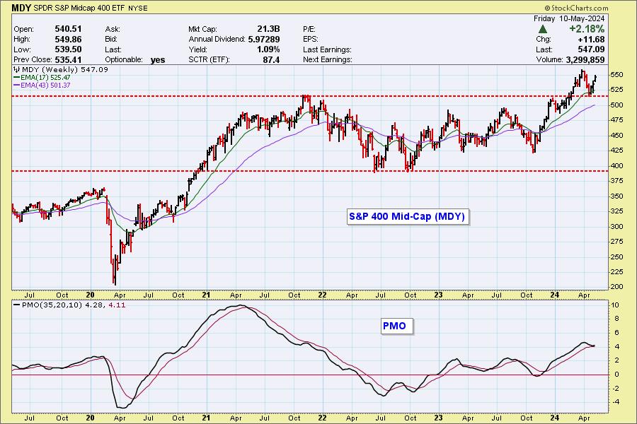Click the PMO signal value 4.11
637x424 pixels.
tap(117, 305)
